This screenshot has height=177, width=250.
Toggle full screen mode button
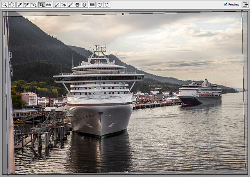tap(245, 5)
